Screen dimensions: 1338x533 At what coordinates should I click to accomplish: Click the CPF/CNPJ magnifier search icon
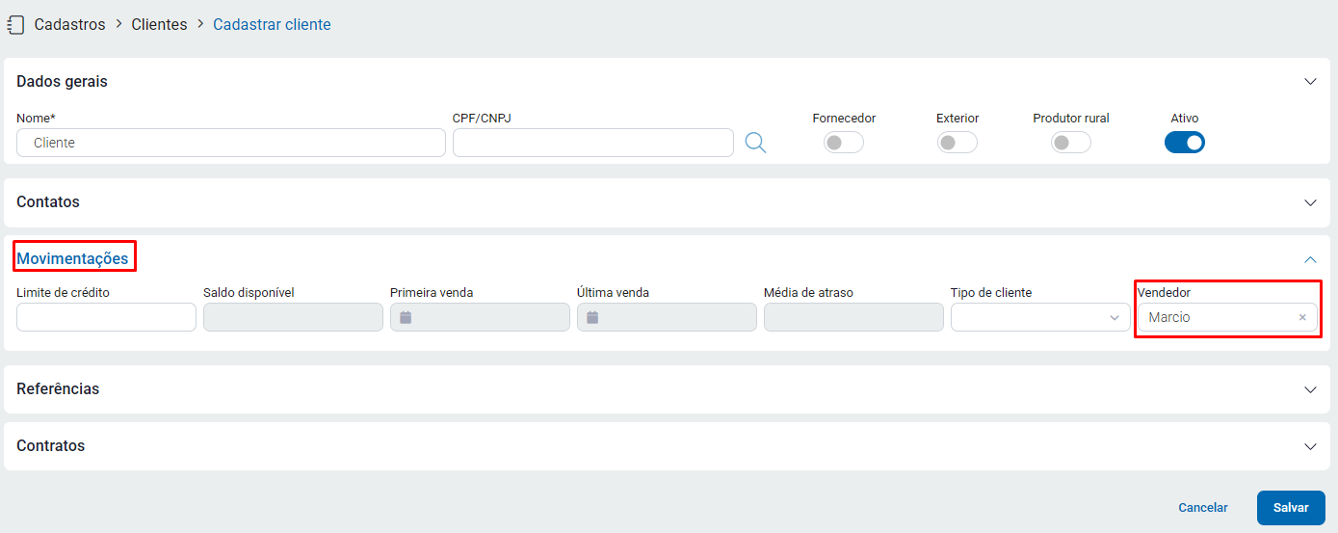pos(756,143)
